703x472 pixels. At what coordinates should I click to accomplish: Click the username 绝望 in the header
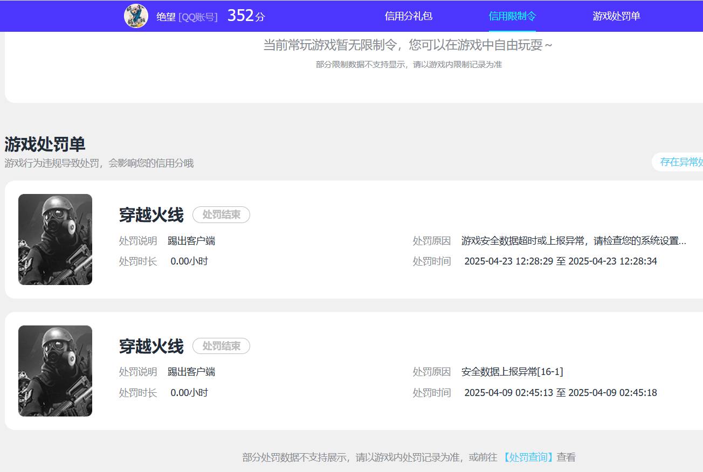(166, 17)
